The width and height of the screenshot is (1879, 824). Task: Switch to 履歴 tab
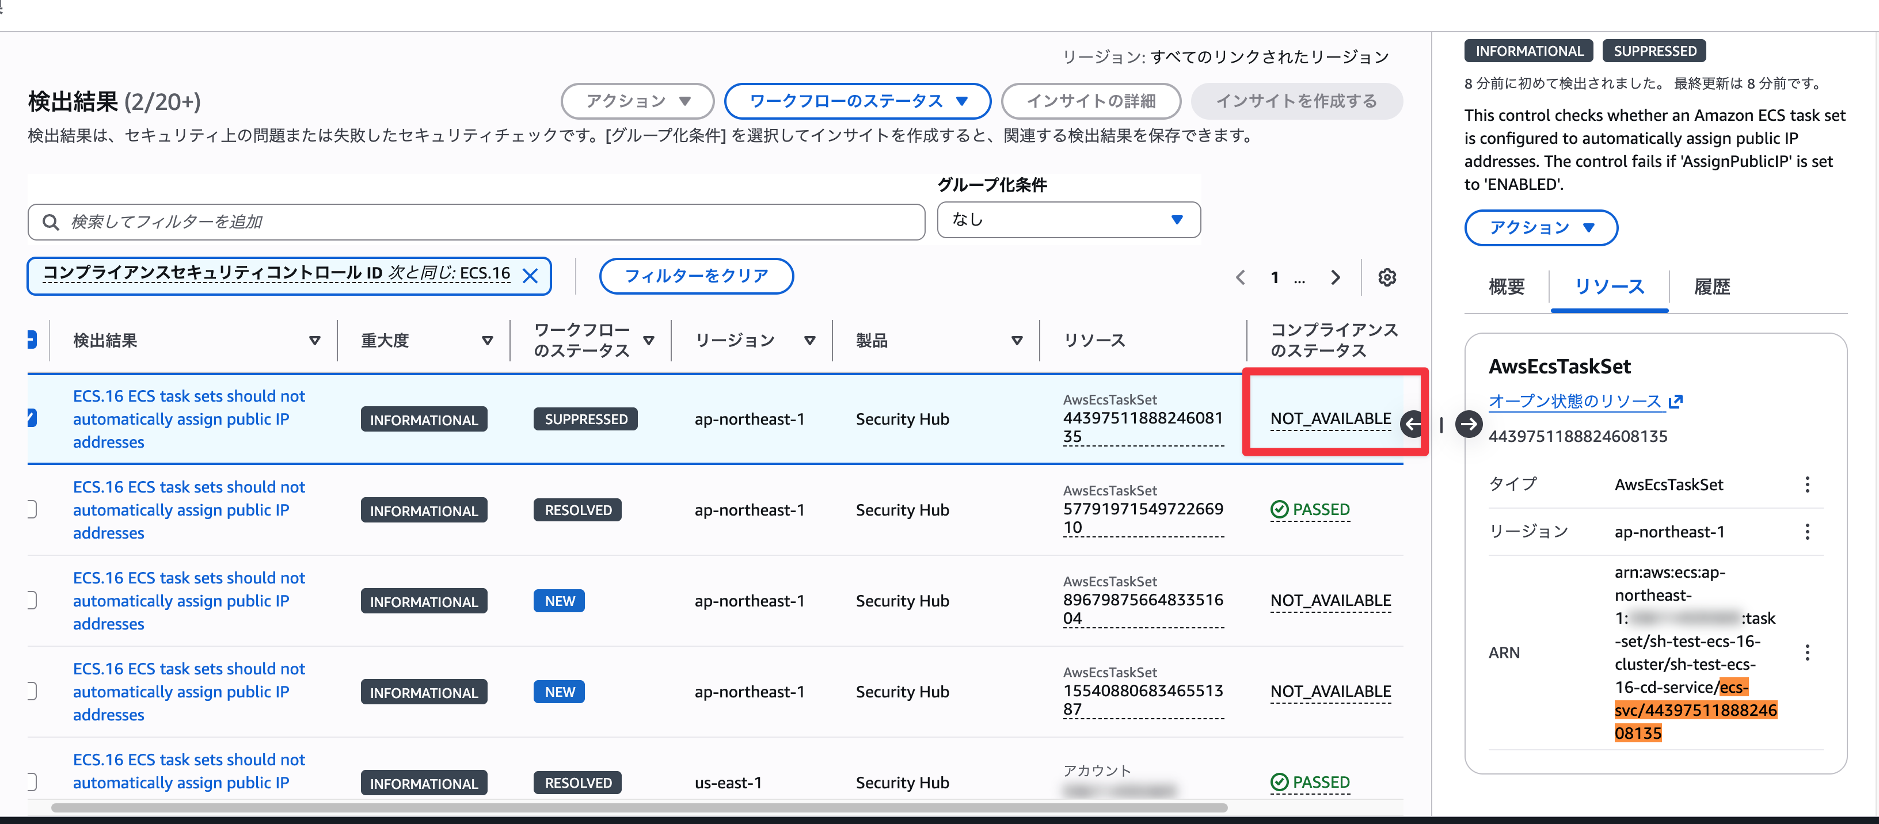tap(1711, 287)
